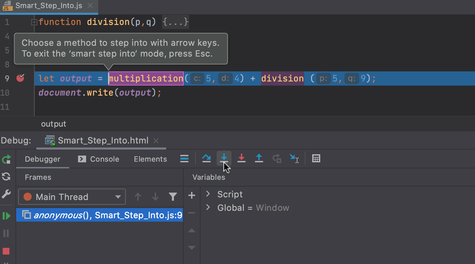Viewport: 475px width, 264px height.
Task: Move watch up triangle icon
Action: pos(192,231)
